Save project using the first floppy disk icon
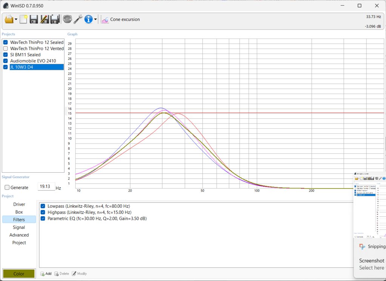The image size is (386, 281). (x=34, y=19)
